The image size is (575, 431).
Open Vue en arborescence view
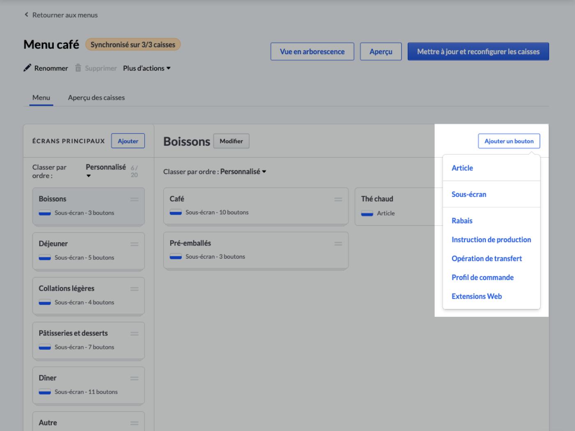click(312, 51)
